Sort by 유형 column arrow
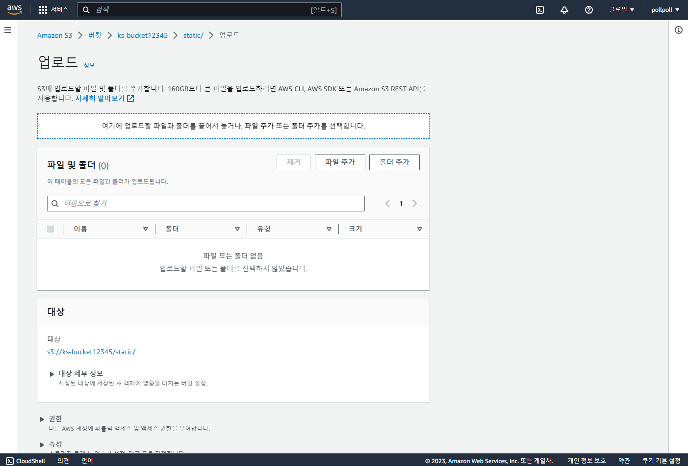Image resolution: width=688 pixels, height=466 pixels. [x=329, y=229]
